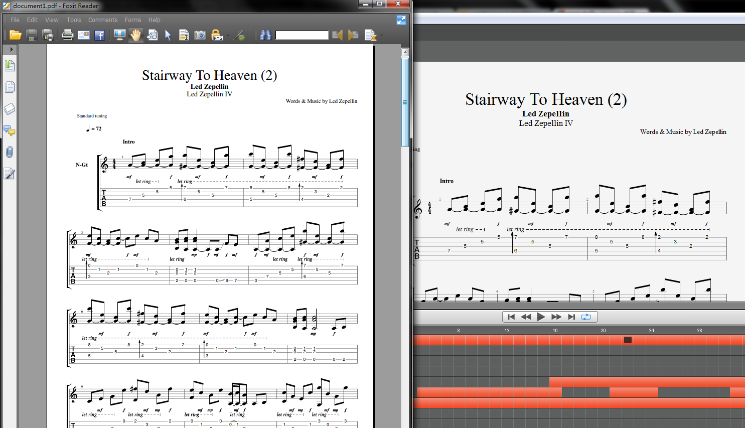The height and width of the screenshot is (428, 745).
Task: Click into the Find text box
Action: [302, 35]
